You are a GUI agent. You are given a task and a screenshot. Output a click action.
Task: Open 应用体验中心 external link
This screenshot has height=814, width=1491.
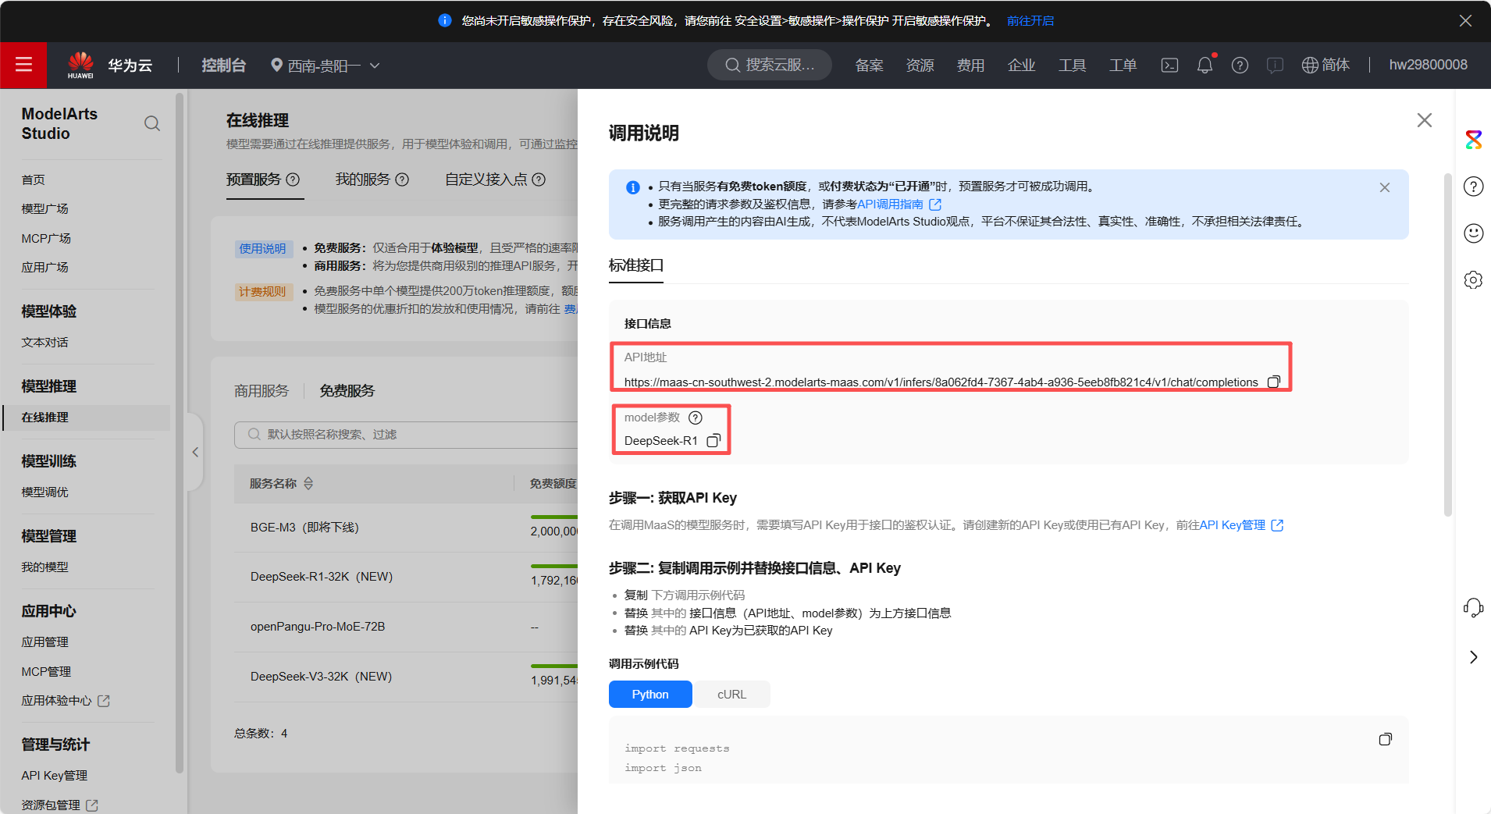point(66,701)
